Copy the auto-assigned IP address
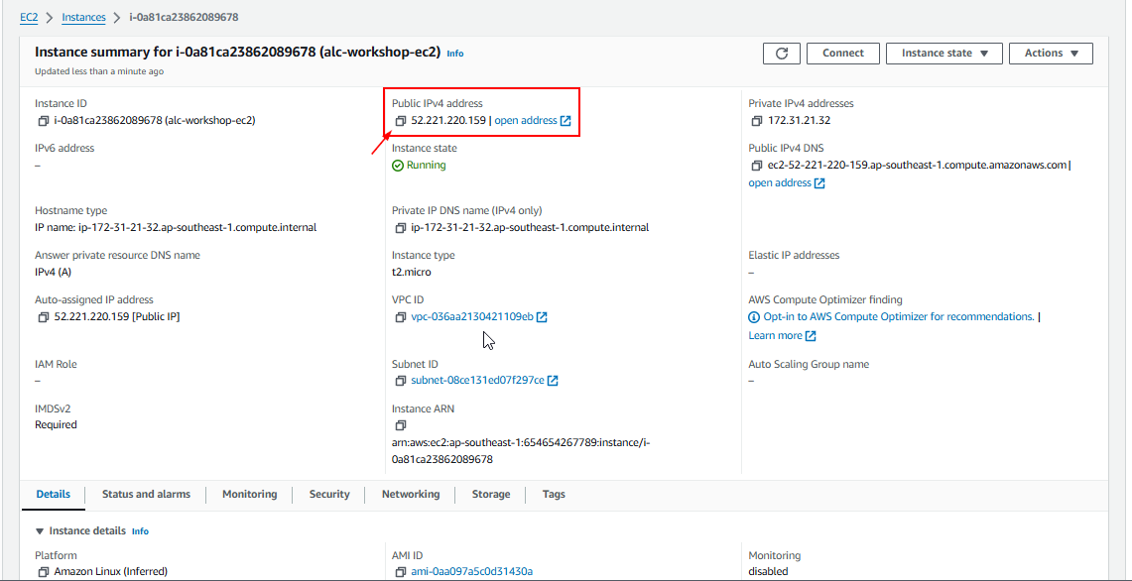The height and width of the screenshot is (581, 1132). pos(44,317)
